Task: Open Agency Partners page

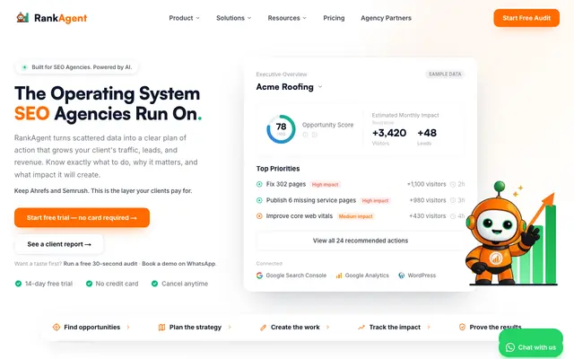Action: pyautogui.click(x=386, y=18)
